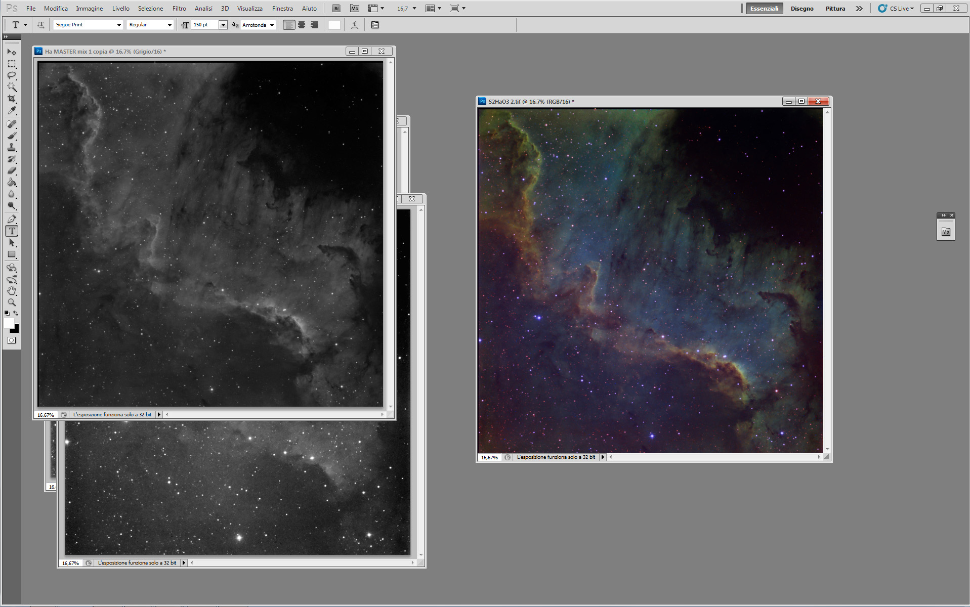This screenshot has width=970, height=607.
Task: Switch to Pittura workspace
Action: click(x=835, y=9)
